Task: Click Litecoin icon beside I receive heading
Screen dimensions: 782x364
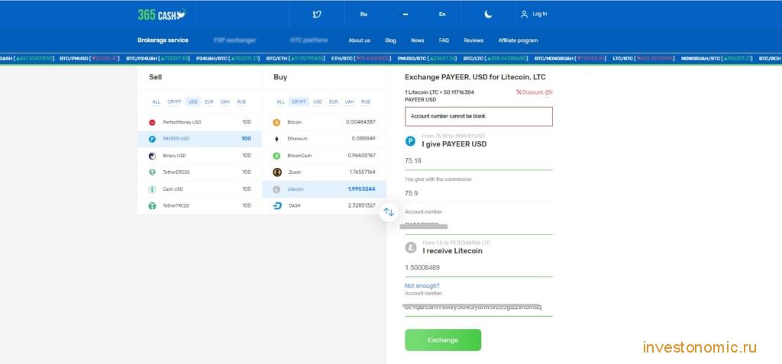Action: tap(410, 248)
